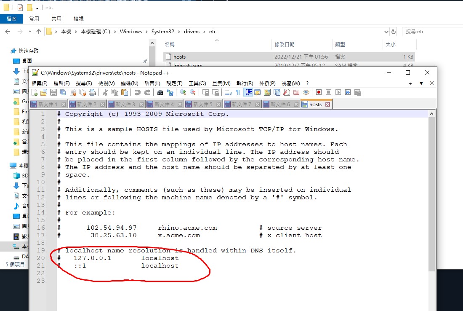The width and height of the screenshot is (463, 311).
Task: Click the Open file folder icon
Action: coord(44,92)
